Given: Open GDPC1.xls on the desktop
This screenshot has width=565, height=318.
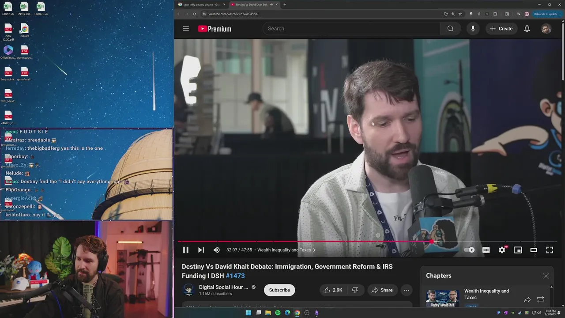Looking at the screenshot, I should 8,9.
